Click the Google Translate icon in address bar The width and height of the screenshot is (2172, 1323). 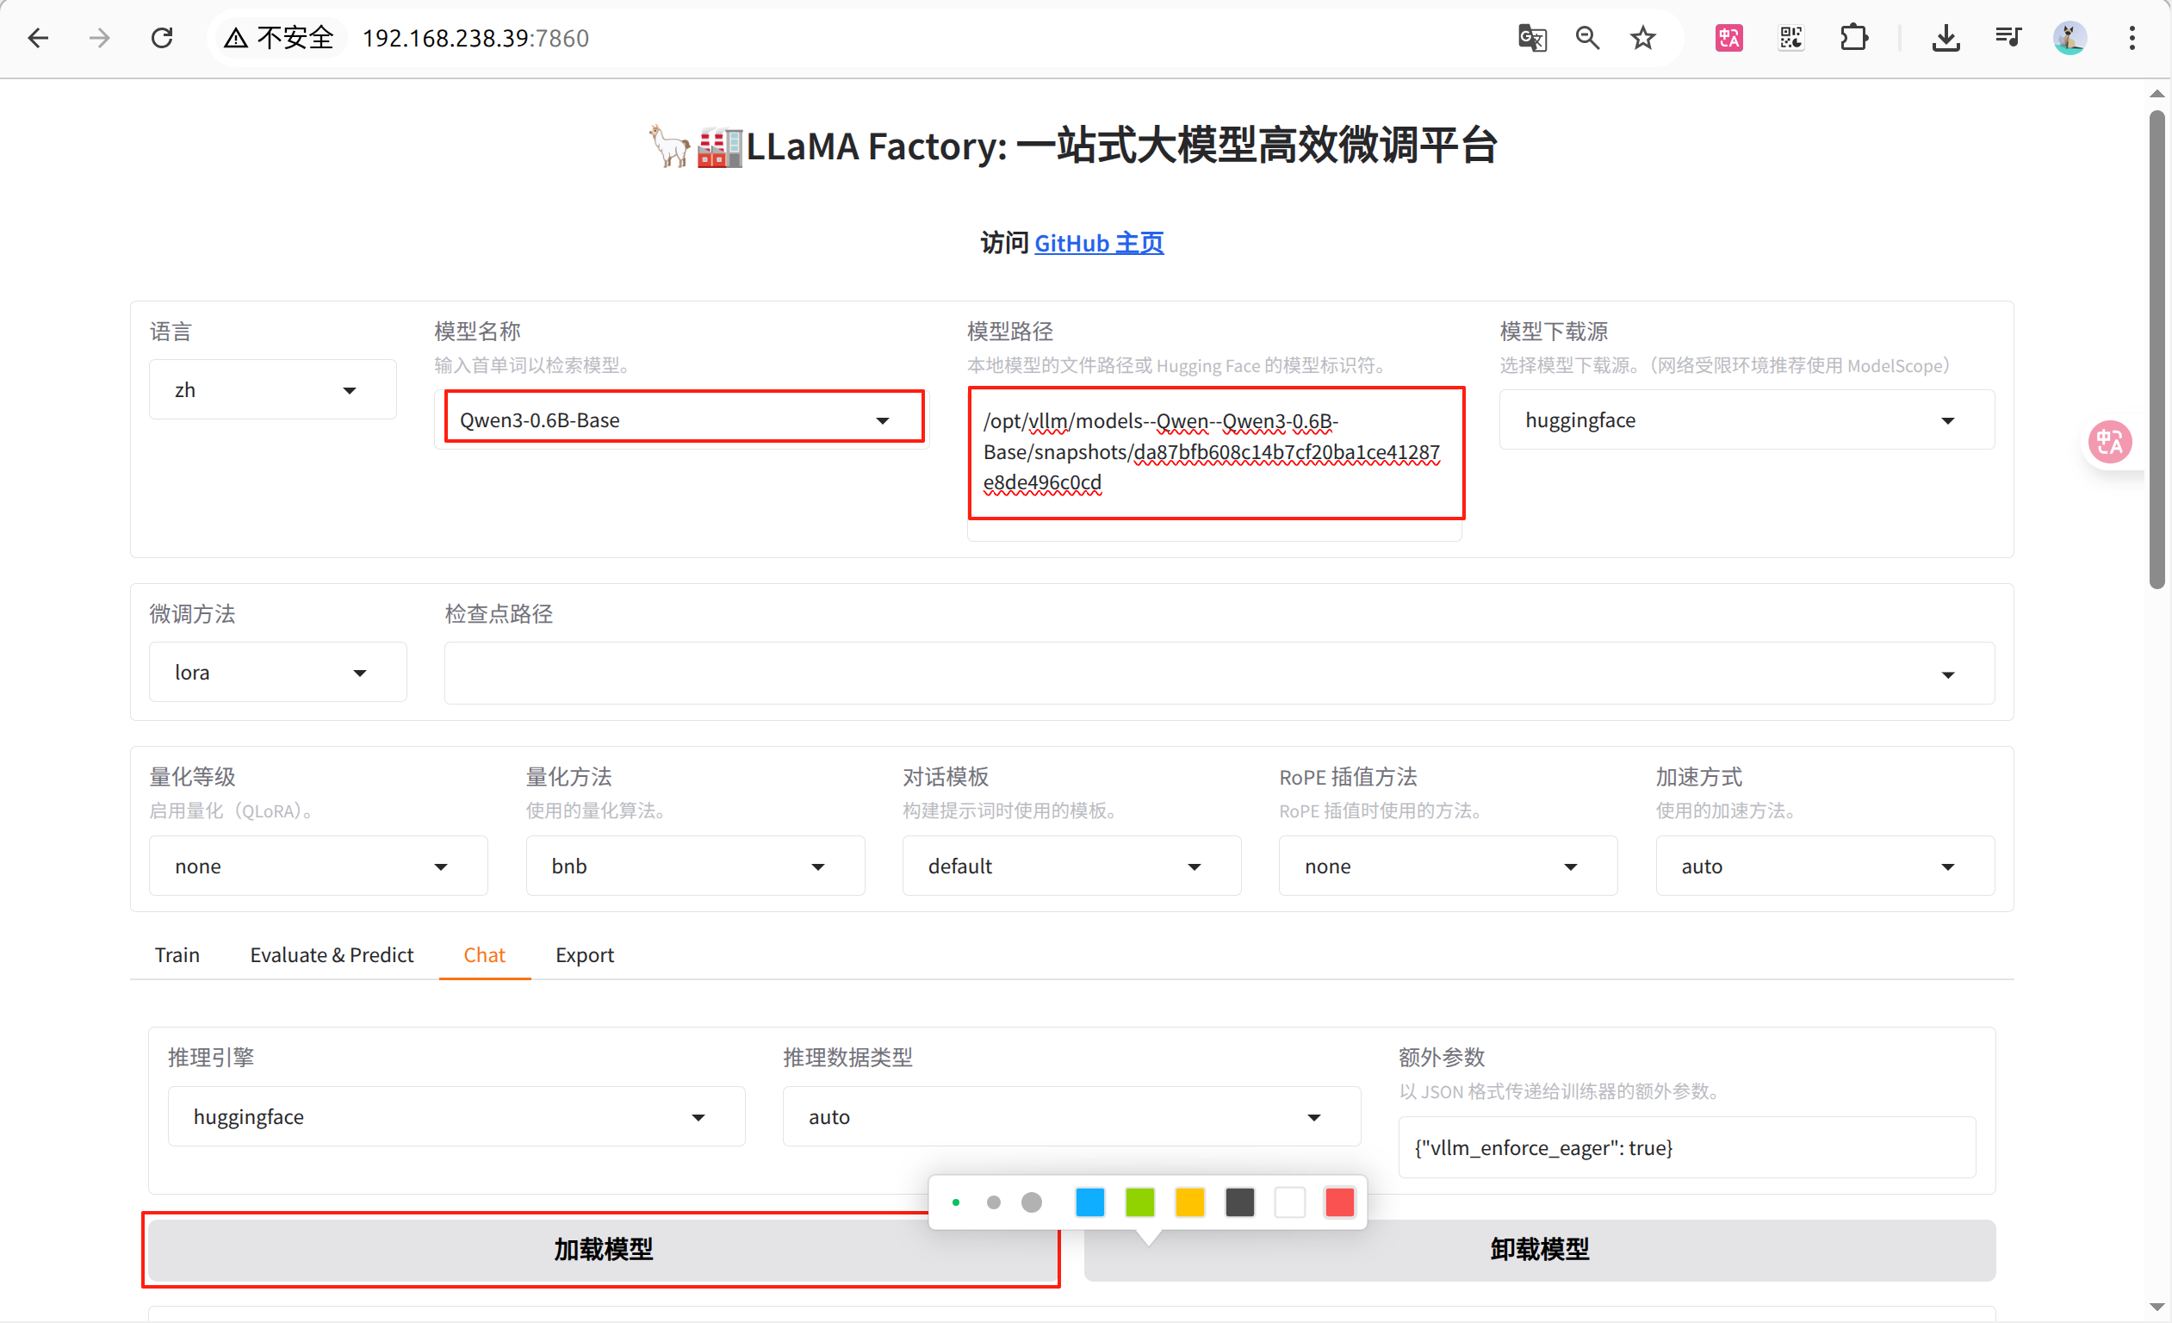(1532, 38)
